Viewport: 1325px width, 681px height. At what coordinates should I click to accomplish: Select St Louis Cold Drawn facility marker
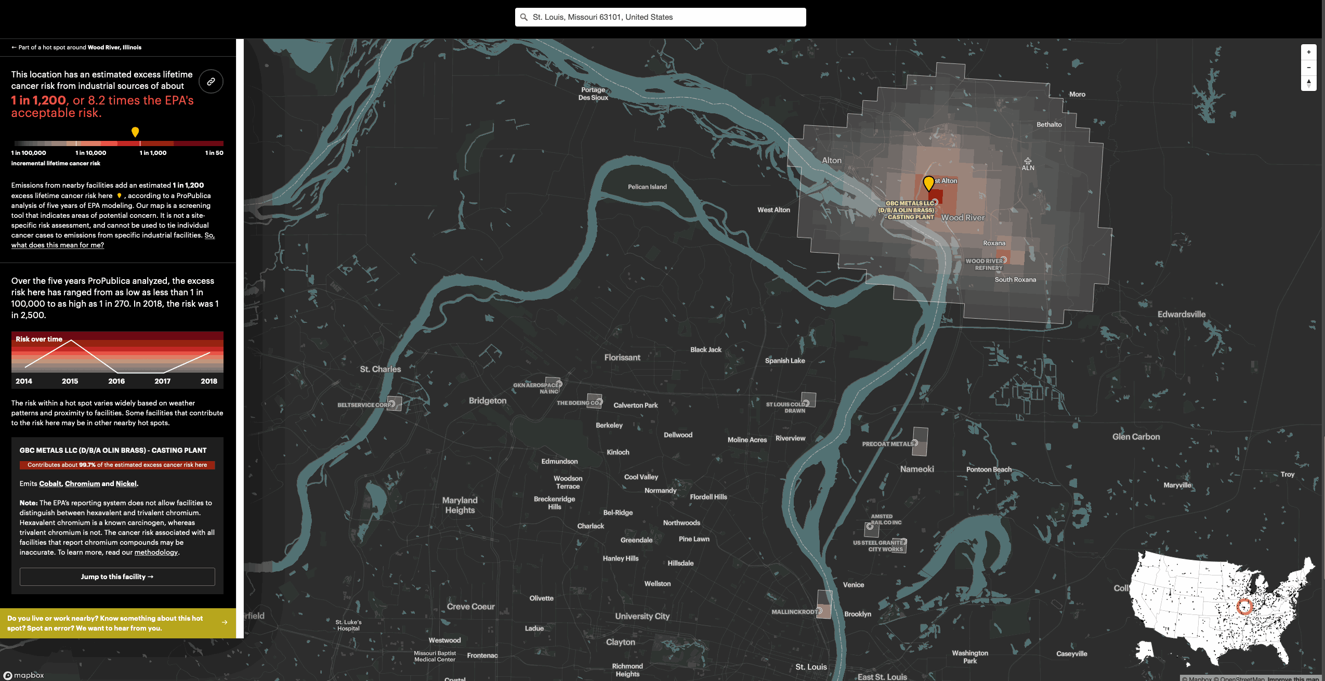pyautogui.click(x=806, y=403)
